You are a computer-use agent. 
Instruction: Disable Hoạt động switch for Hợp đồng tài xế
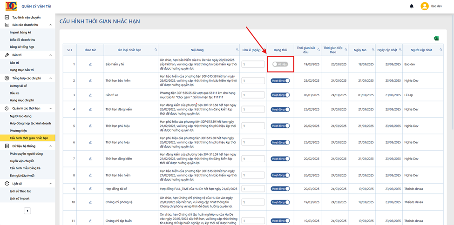pos(280,189)
